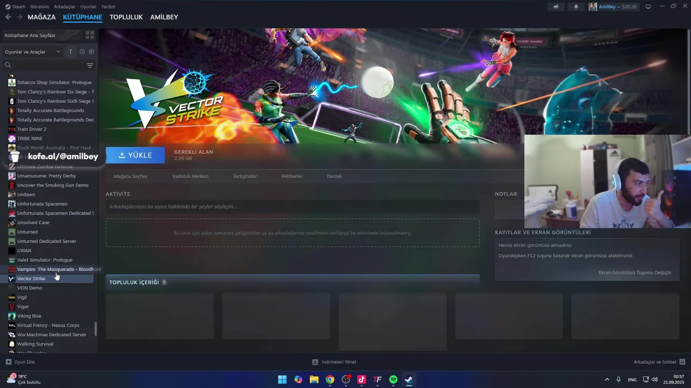Open File Explorer from the taskbar
This screenshot has width=691, height=388.
click(x=314, y=379)
